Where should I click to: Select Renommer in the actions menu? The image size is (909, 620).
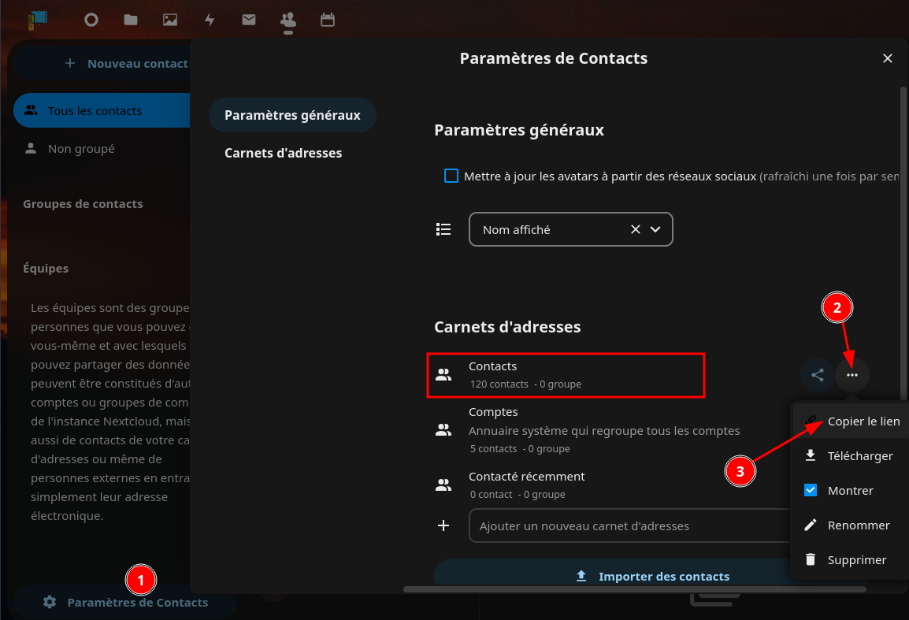click(x=858, y=525)
